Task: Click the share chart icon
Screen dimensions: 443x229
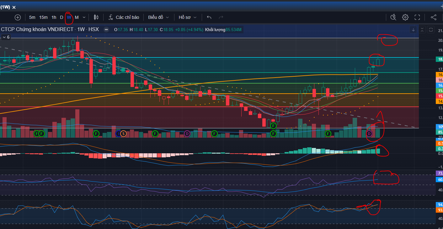Action: click(433, 17)
